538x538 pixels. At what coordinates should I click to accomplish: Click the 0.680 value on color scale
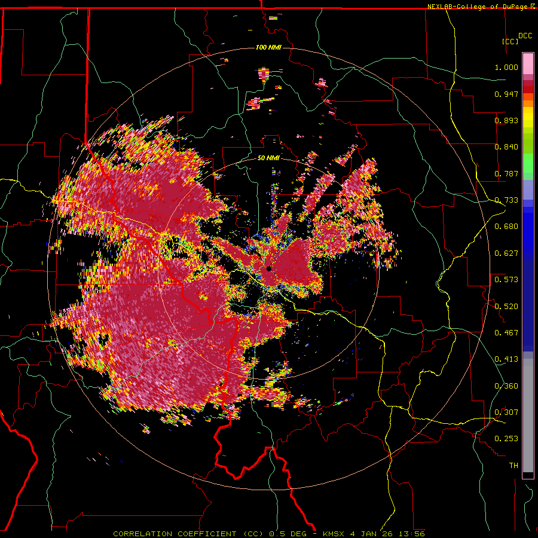click(x=506, y=227)
